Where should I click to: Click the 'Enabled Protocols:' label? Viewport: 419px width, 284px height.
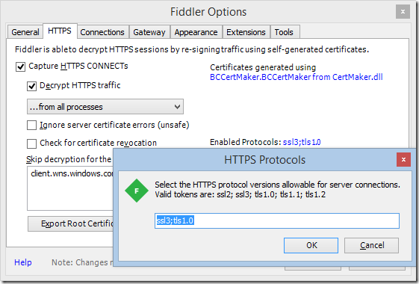[245, 142]
